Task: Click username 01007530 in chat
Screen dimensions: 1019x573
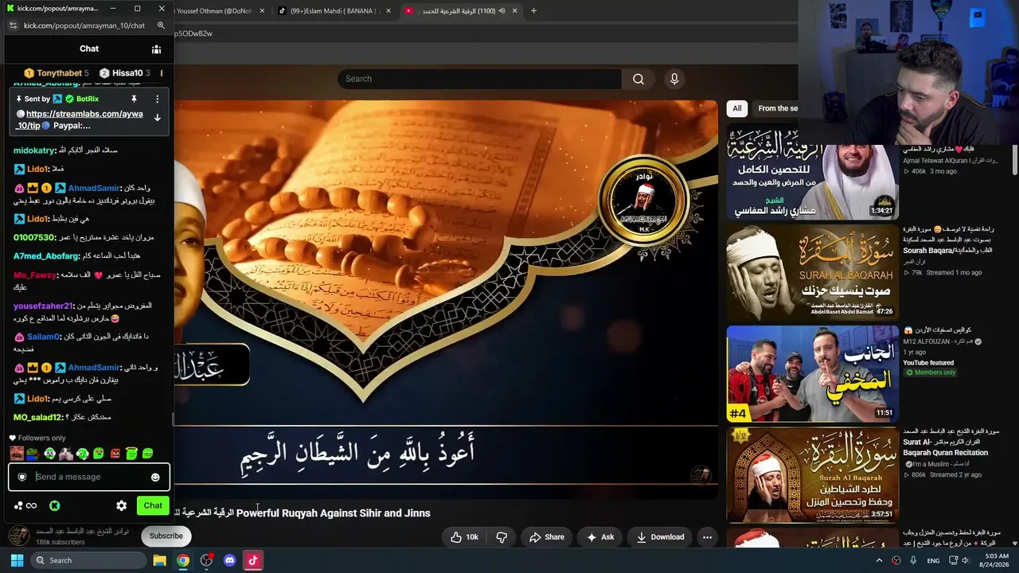Action: coord(33,237)
